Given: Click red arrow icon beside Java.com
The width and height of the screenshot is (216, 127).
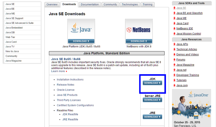Looking at the screenshot, I should (x=175, y=85).
